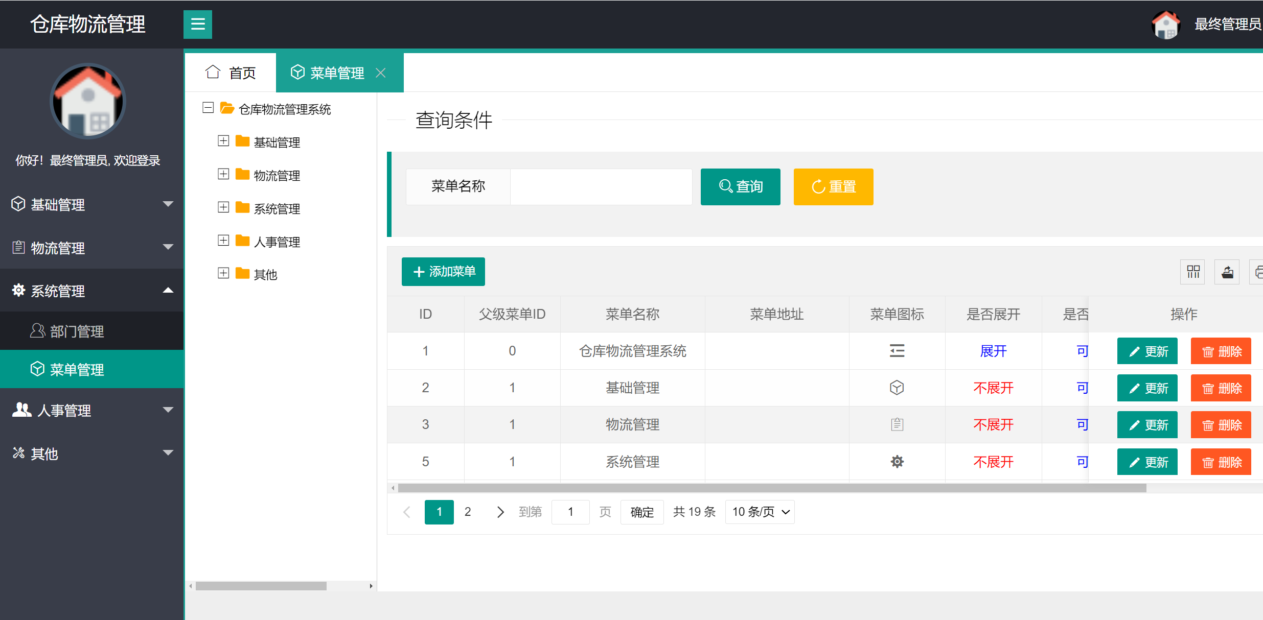1263x620 pixels.
Task: Click 删除 for the 系统管理 row
Action: click(x=1221, y=462)
